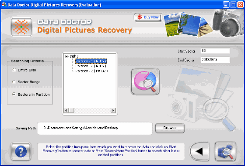Image resolution: width=245 pixels, height=166 pixels.
Task: Click the Start Sector label
Action: pyautogui.click(x=186, y=51)
